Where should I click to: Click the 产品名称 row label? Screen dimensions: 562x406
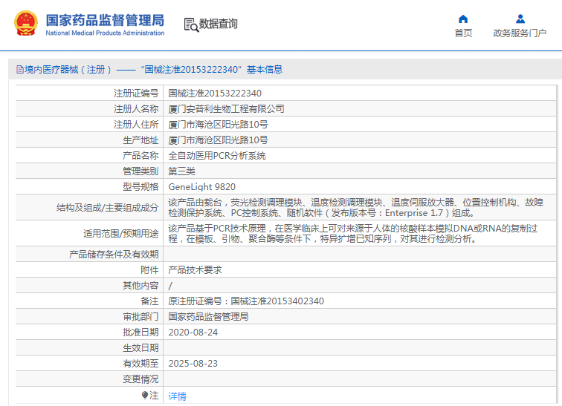[x=140, y=156]
